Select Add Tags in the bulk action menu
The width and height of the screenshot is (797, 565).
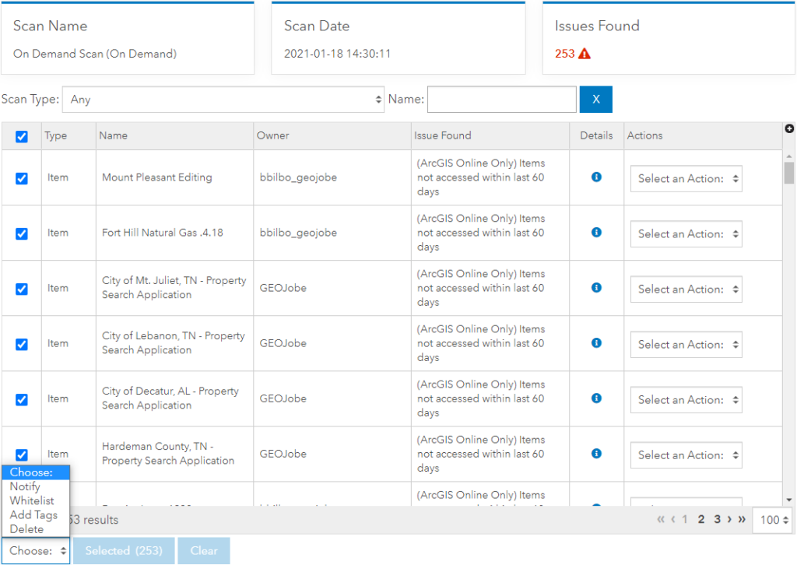(33, 514)
